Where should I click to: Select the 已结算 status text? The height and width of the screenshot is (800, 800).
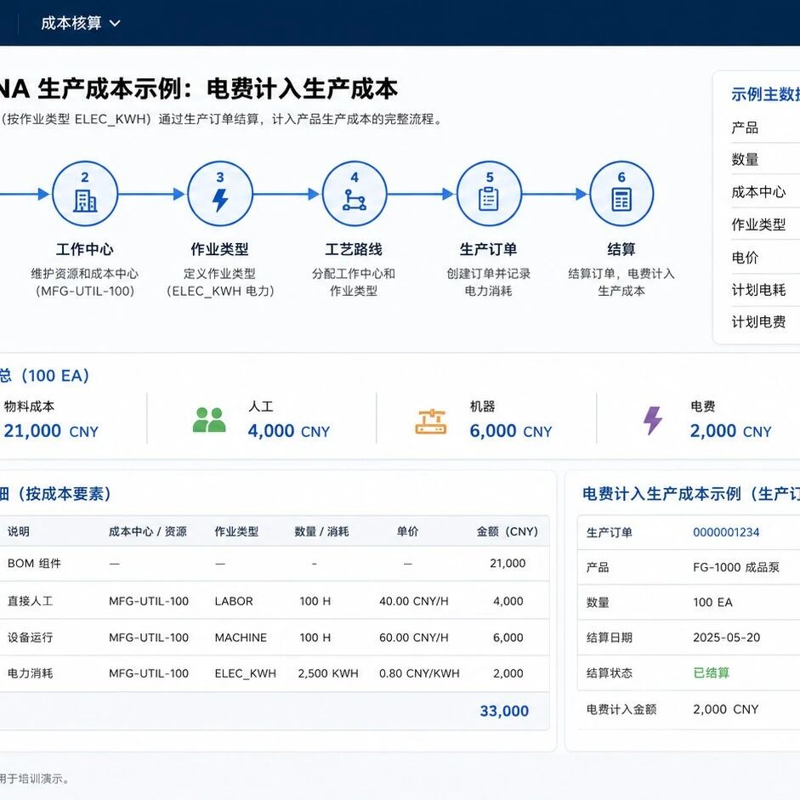[712, 673]
